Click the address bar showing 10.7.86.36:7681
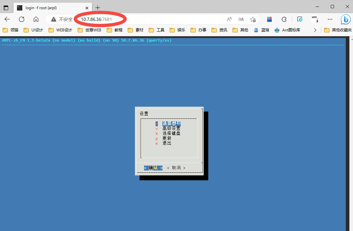The height and width of the screenshot is (231, 353). [147, 19]
